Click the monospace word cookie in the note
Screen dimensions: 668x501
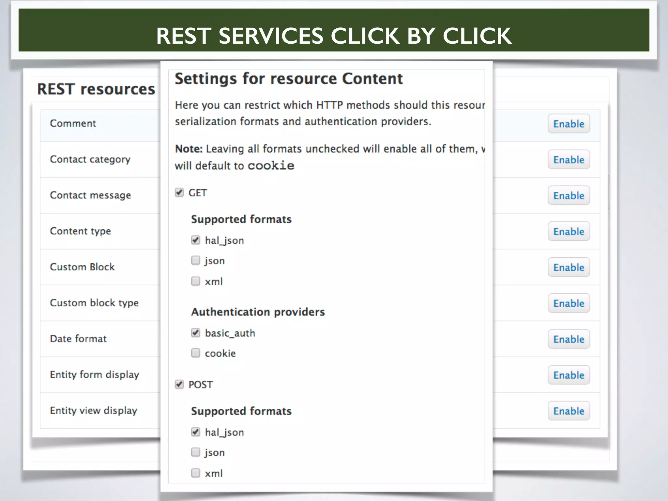[271, 166]
